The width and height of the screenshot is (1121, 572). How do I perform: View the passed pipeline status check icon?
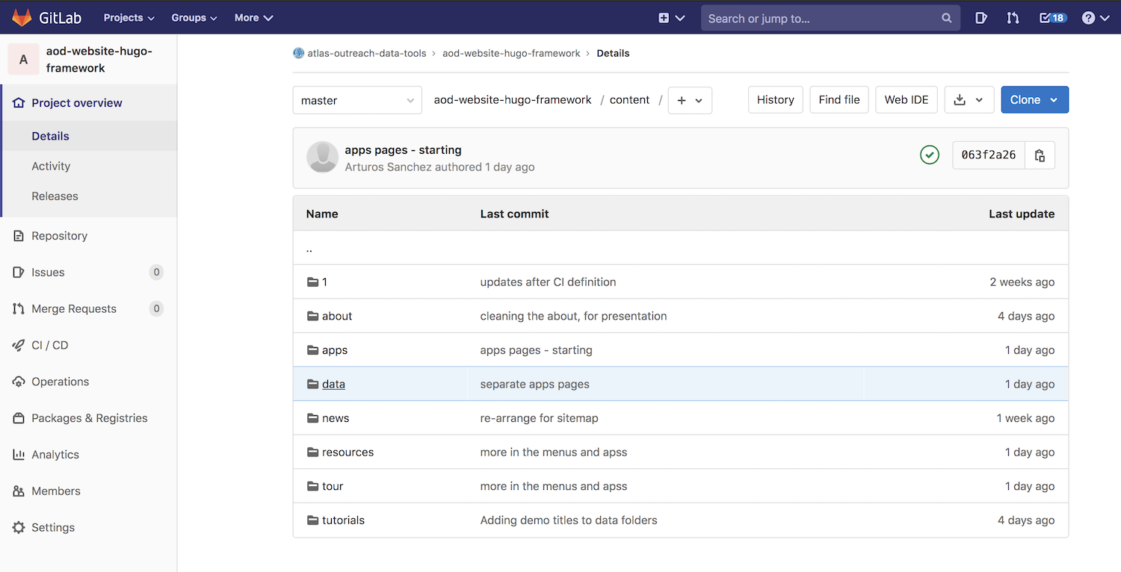click(930, 155)
